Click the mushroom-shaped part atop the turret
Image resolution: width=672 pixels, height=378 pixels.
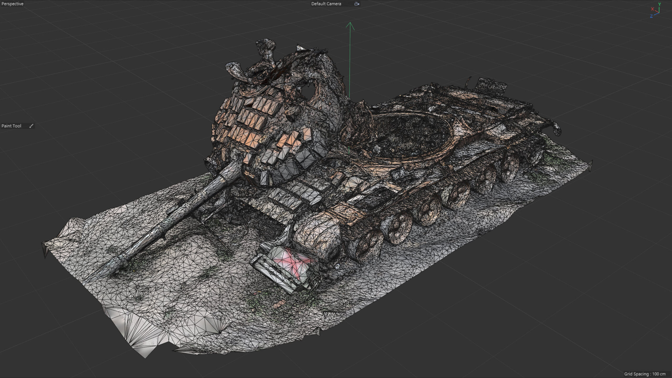265,47
